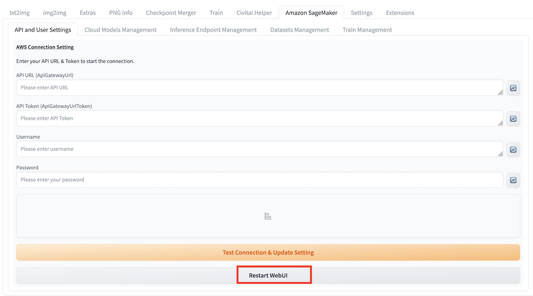
Task: Click refresh icon beside API URL field
Action: pos(513,88)
